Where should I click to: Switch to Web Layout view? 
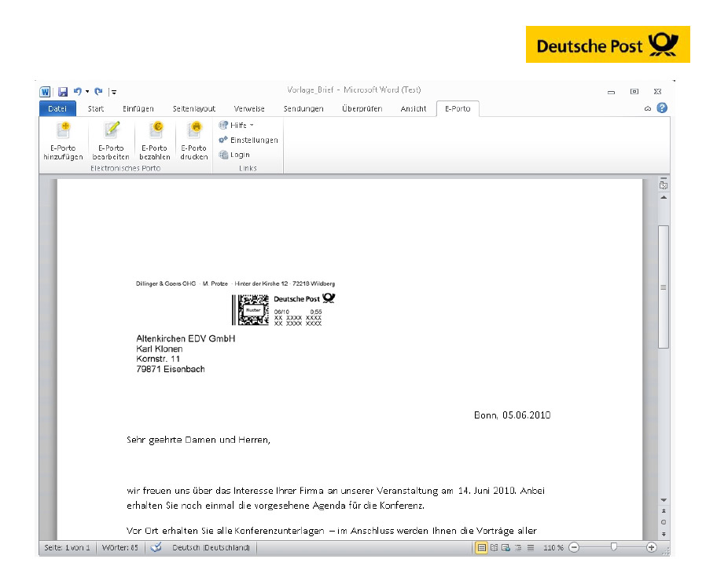click(506, 548)
